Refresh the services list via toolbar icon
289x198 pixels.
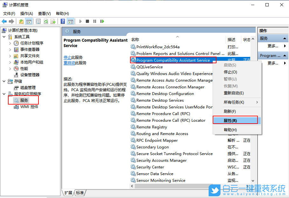(x=45, y=21)
